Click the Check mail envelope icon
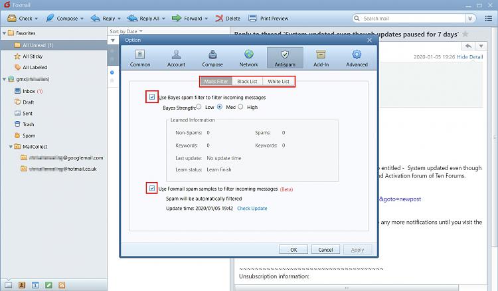 tap(12, 18)
